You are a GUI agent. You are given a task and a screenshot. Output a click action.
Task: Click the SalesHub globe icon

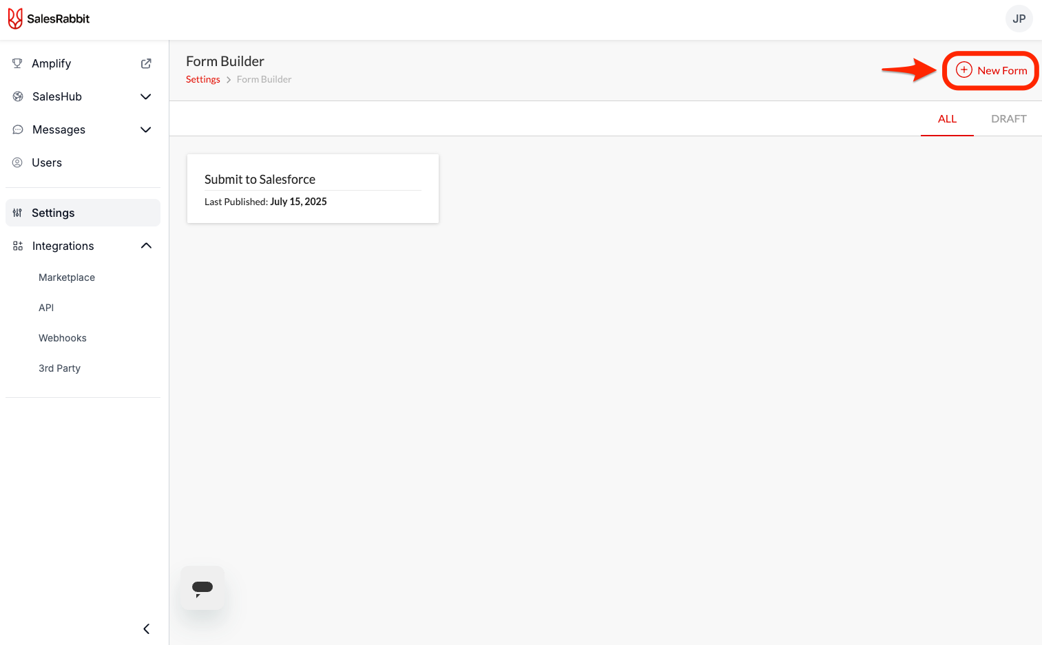pyautogui.click(x=18, y=96)
